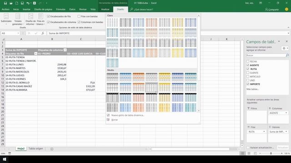This screenshot has width=291, height=163.
Task: Open the Windows Start button
Action: [x=5, y=159]
